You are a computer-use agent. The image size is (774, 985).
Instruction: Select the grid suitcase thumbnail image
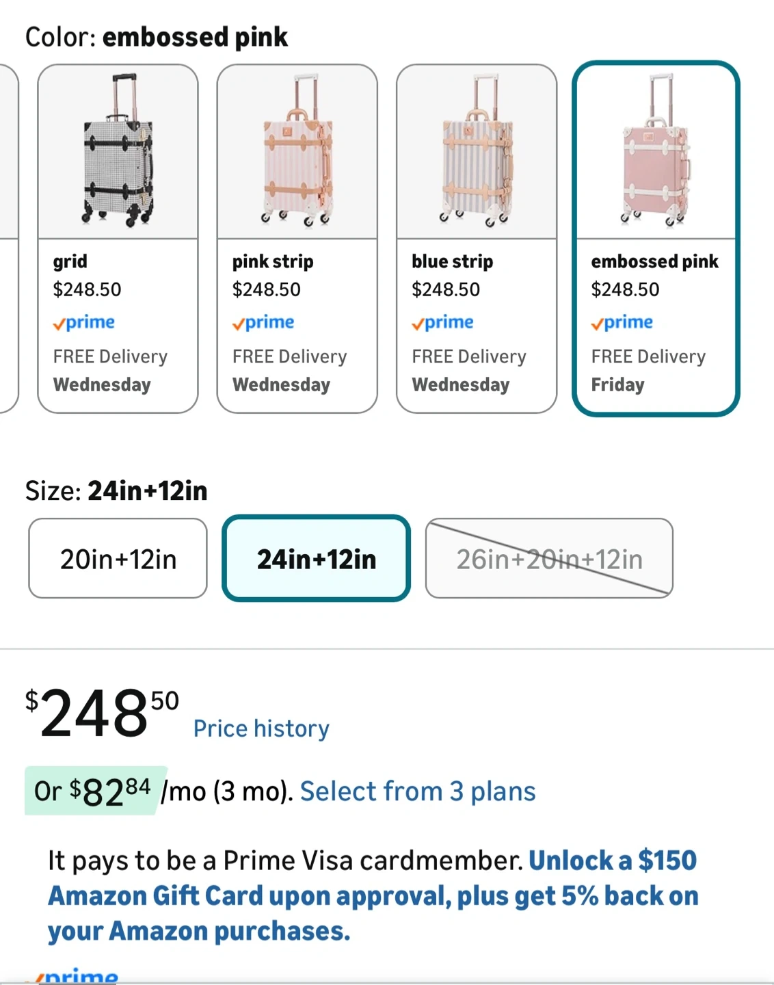tap(118, 152)
